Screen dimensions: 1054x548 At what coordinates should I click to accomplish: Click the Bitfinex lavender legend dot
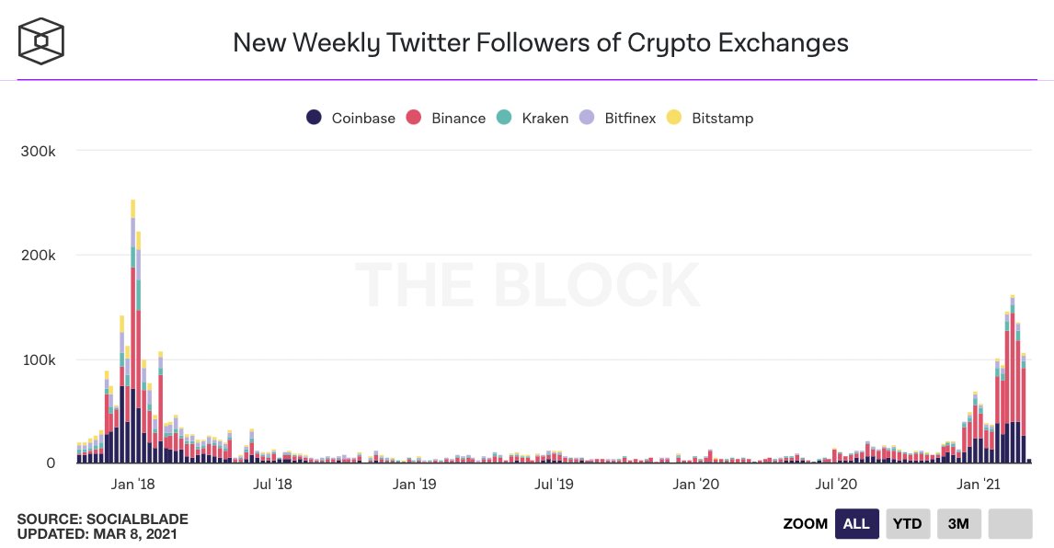pyautogui.click(x=587, y=118)
